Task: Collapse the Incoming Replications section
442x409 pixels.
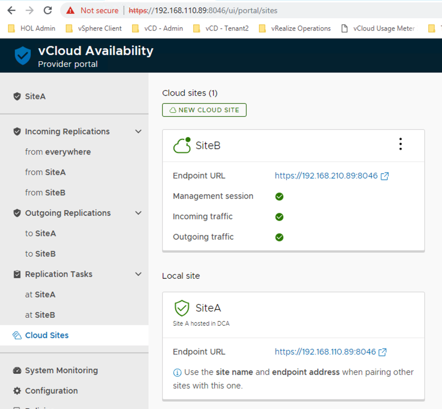Action: pos(138,131)
